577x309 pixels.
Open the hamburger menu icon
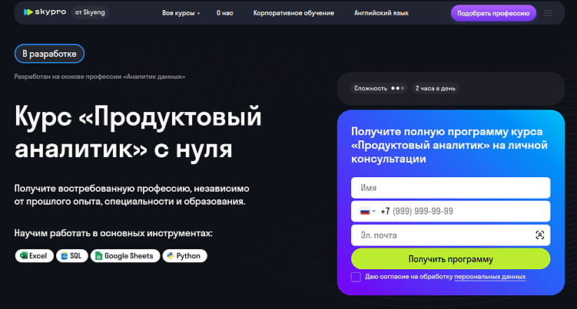548,13
